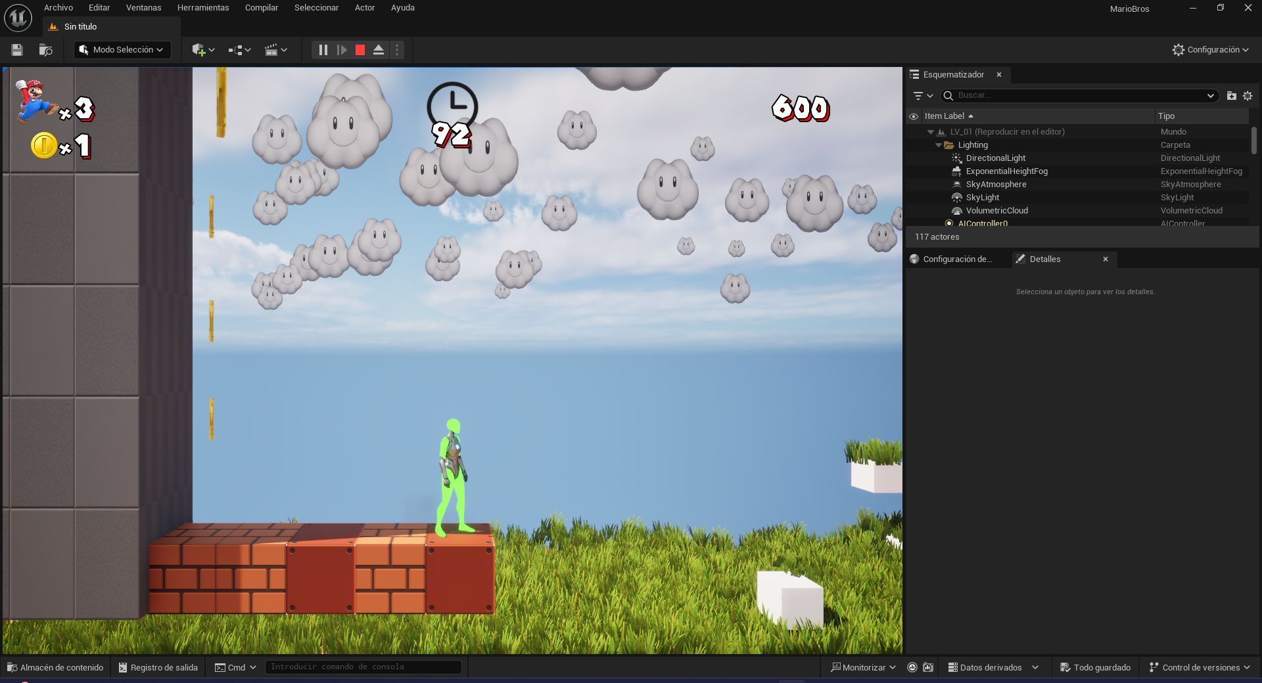Click the SkyAtmosphere actor icon
This screenshot has height=683, width=1262.
click(957, 185)
